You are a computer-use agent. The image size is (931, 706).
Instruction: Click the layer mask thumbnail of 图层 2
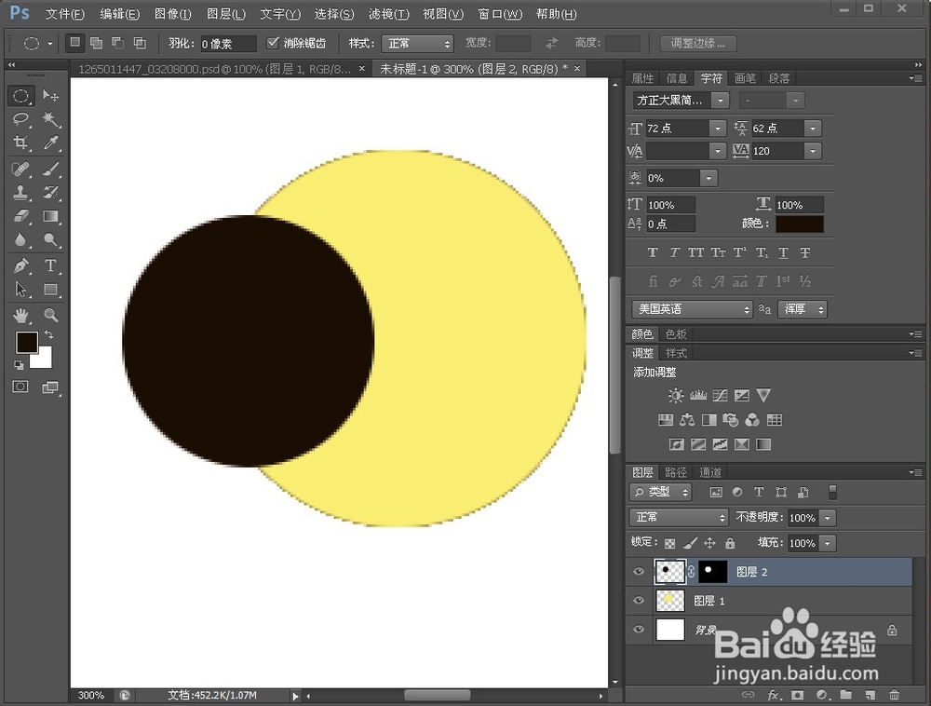coord(712,572)
